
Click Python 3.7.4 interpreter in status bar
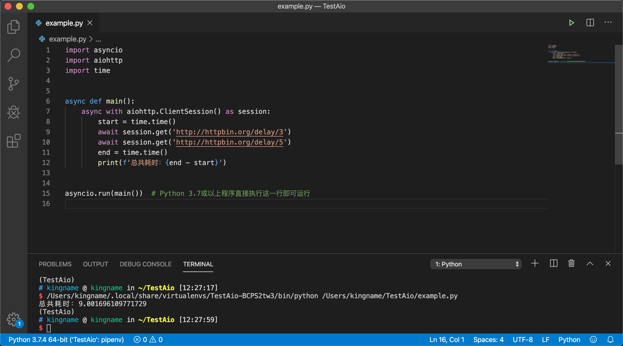[66, 340]
